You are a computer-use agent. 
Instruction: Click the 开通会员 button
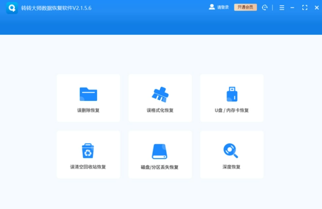coord(245,7)
